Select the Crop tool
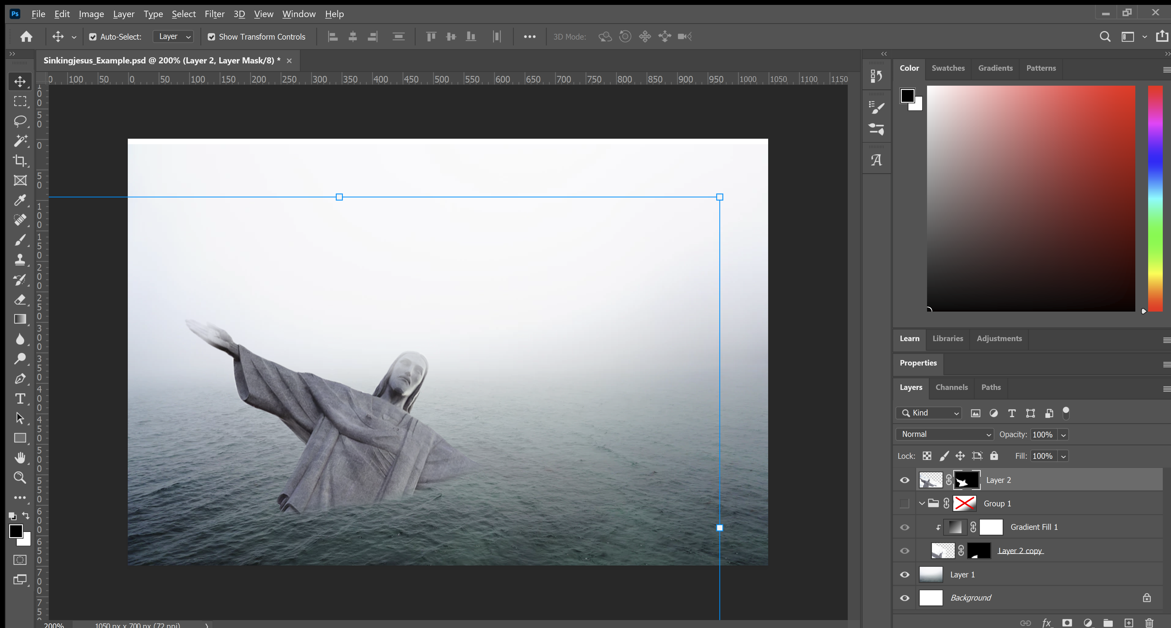 point(20,160)
